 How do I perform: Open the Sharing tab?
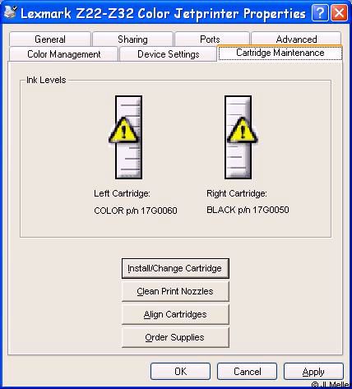(x=132, y=39)
